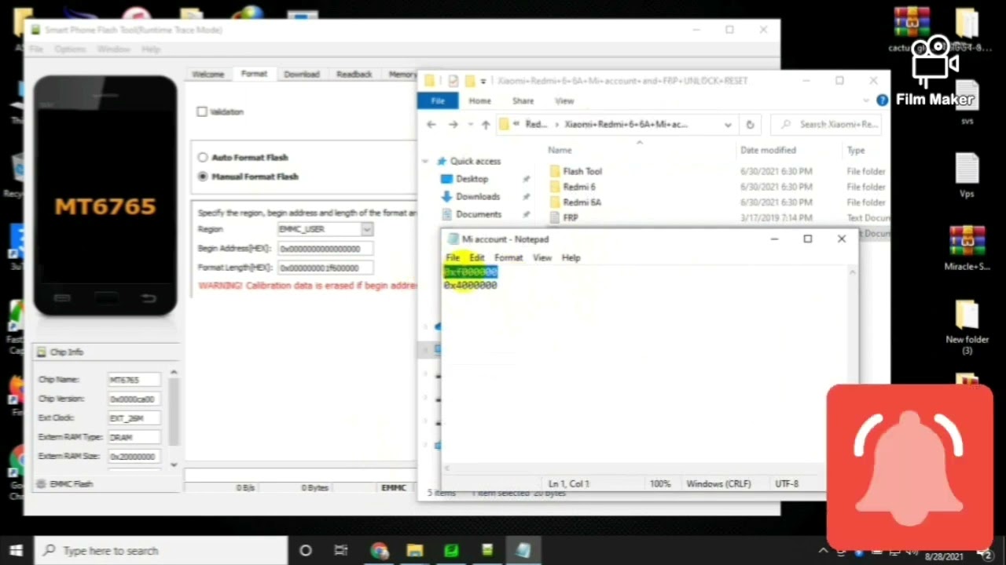Image resolution: width=1006 pixels, height=565 pixels.
Task: Open the Region EMMC_USER dropdown
Action: pyautogui.click(x=366, y=229)
